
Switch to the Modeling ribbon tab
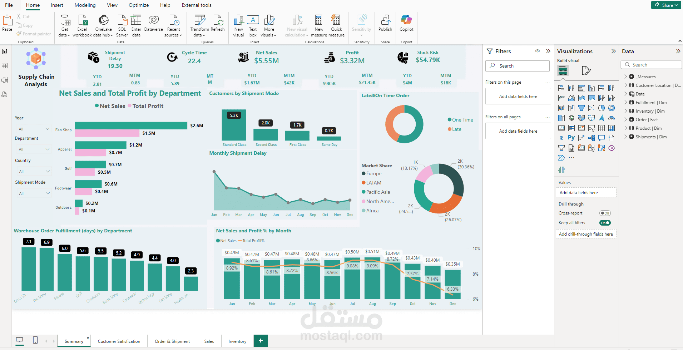(85, 5)
